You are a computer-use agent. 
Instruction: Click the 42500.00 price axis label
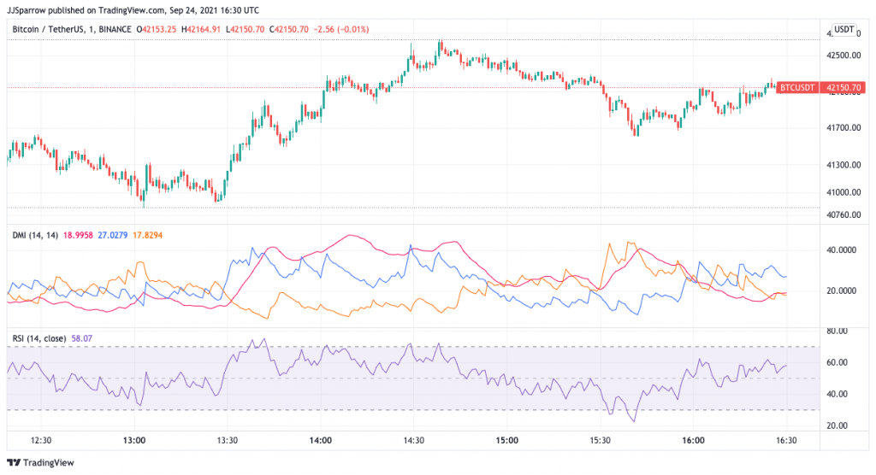pyautogui.click(x=843, y=56)
